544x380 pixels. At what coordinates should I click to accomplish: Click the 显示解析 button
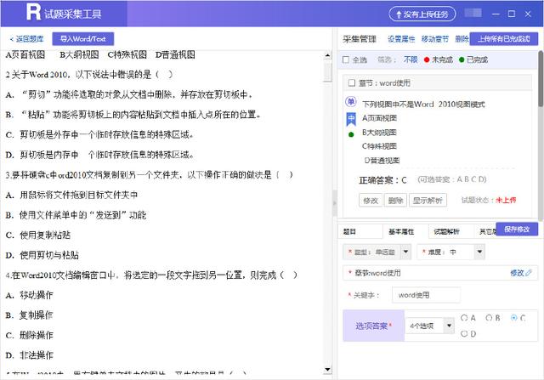(x=428, y=201)
